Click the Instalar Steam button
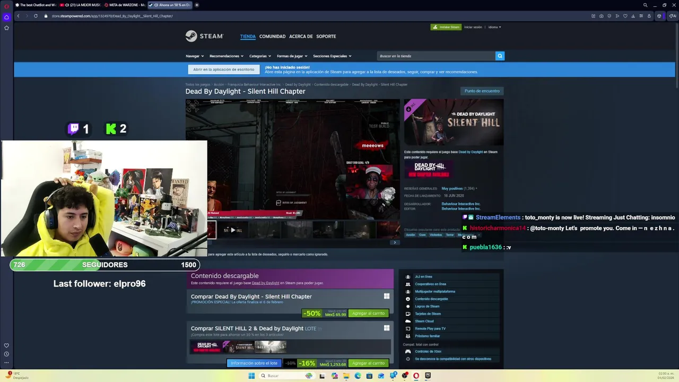 (446, 27)
